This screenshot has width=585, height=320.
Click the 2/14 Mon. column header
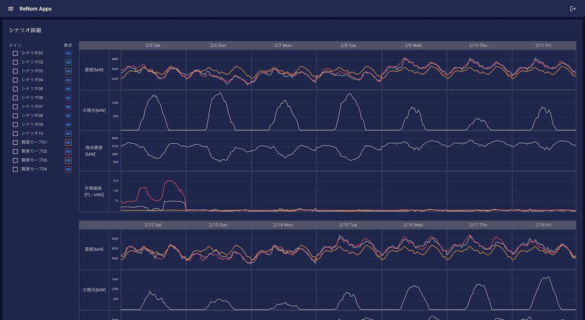[284, 225]
